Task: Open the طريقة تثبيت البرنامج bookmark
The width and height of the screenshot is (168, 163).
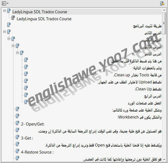Action: coord(147,26)
